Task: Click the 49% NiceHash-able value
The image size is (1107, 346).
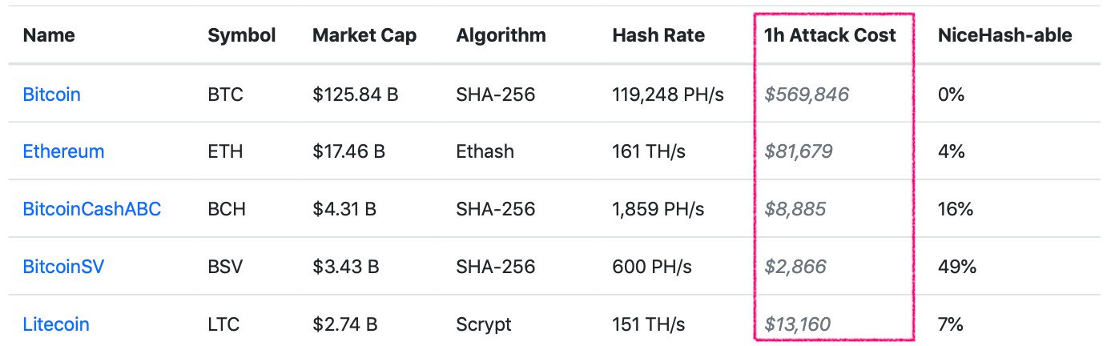Action: coord(956,267)
